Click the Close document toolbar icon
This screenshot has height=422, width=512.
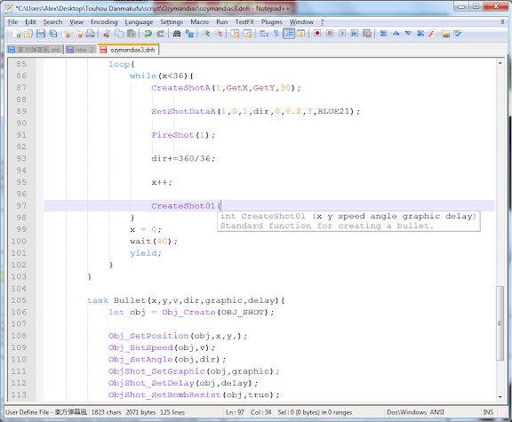point(66,33)
